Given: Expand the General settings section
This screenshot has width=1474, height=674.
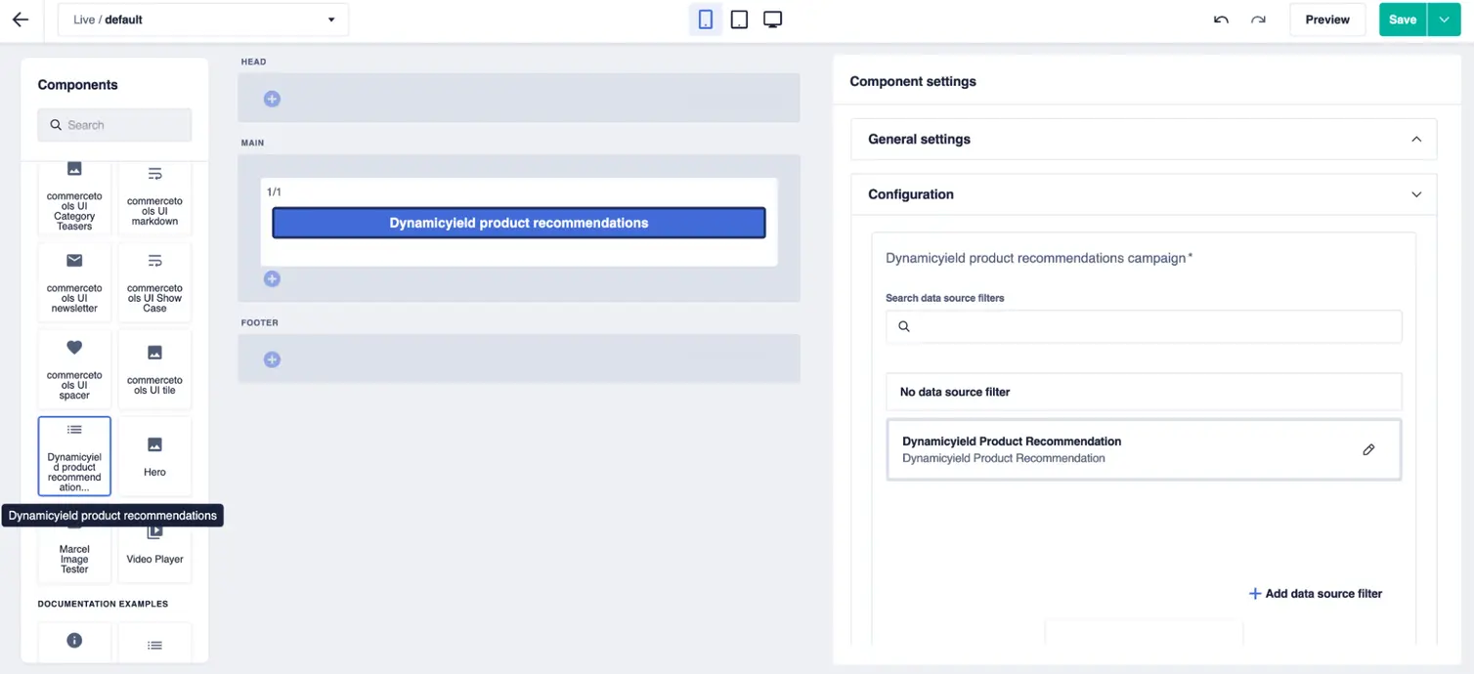Looking at the screenshot, I should (1416, 139).
